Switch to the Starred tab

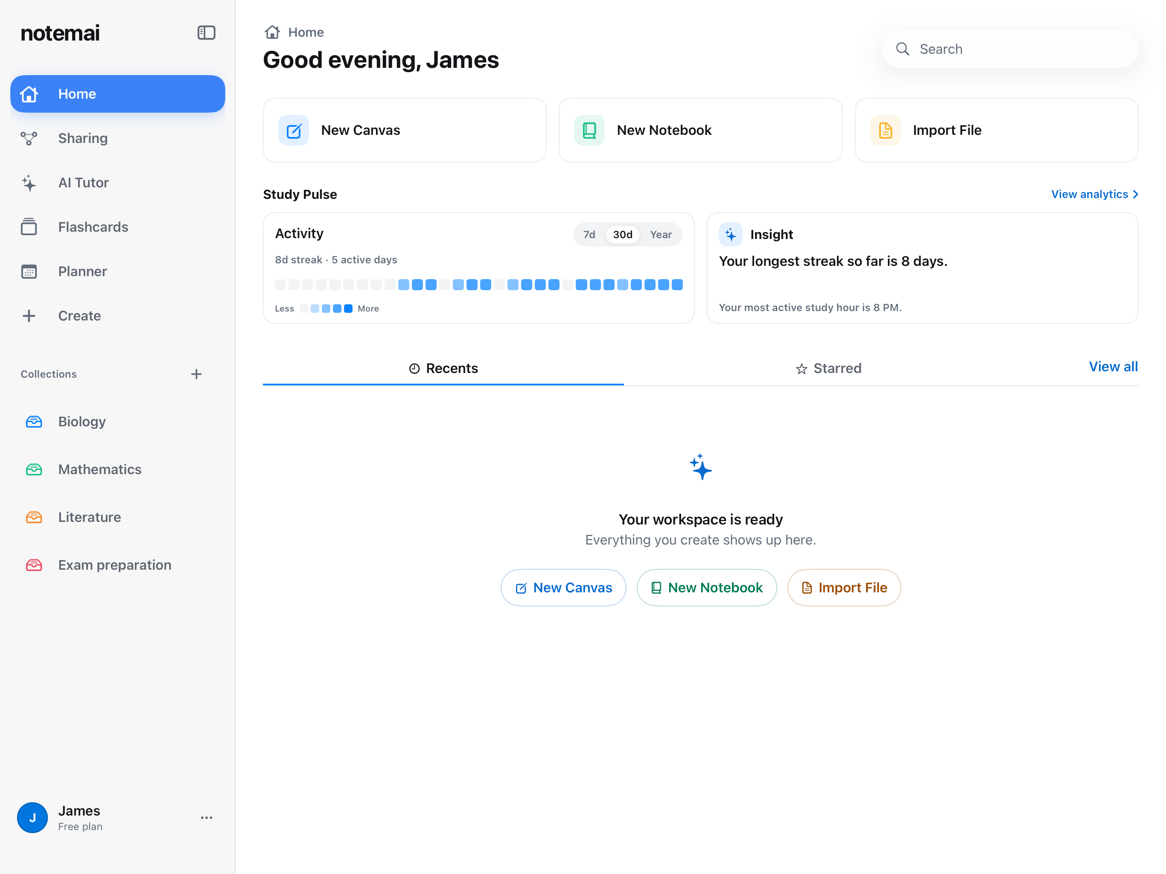[828, 368]
